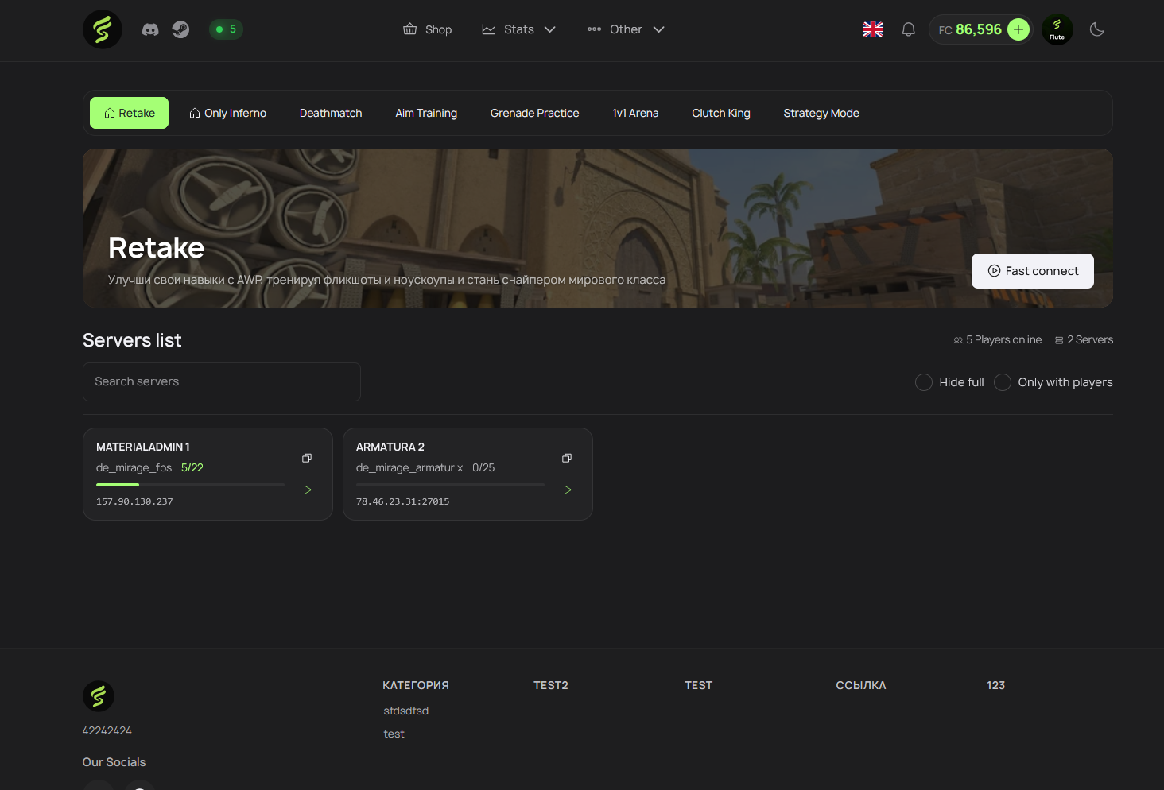Open the Flute user avatar
The height and width of the screenshot is (790, 1164).
pyautogui.click(x=1057, y=29)
